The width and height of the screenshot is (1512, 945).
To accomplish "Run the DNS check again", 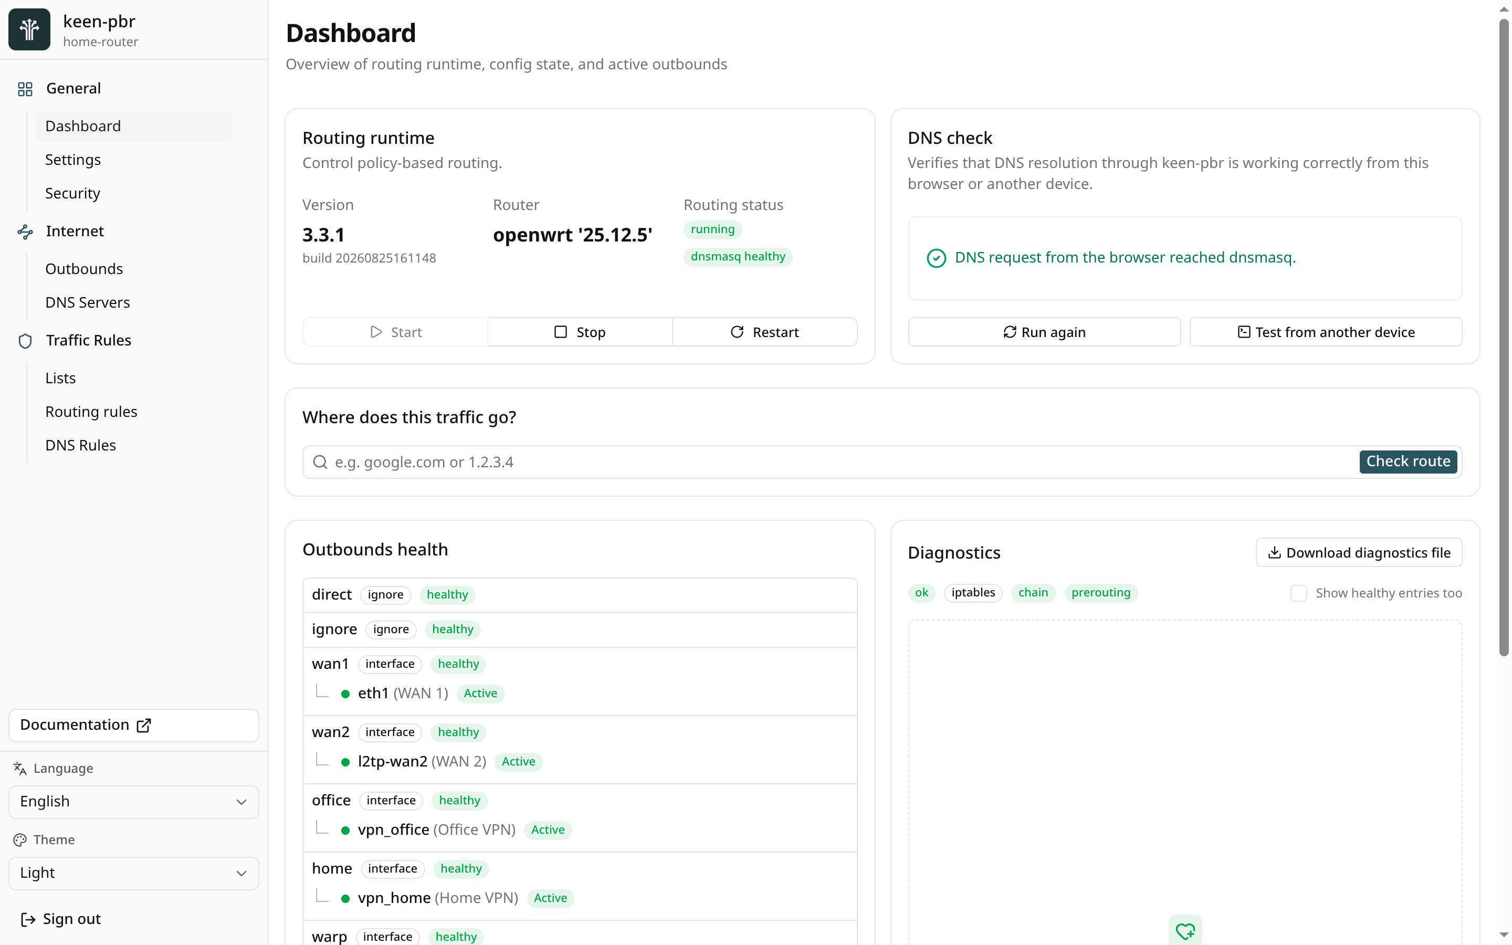I will click(x=1044, y=332).
